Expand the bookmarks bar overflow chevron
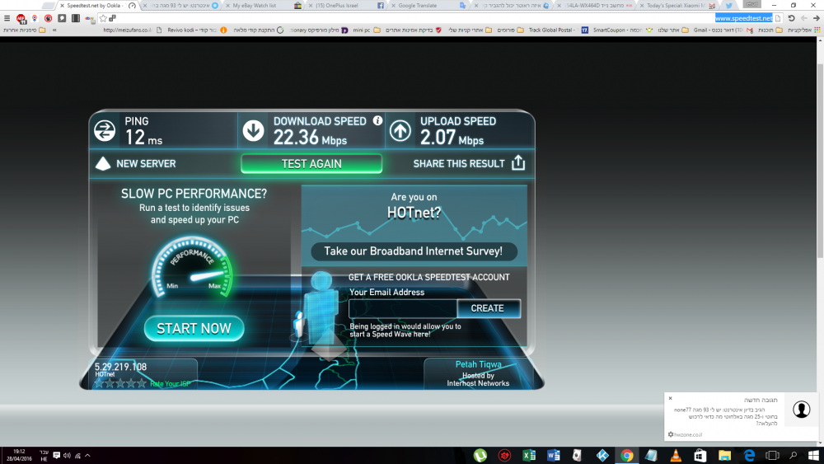Image resolution: width=824 pixels, height=464 pixels. [54, 30]
